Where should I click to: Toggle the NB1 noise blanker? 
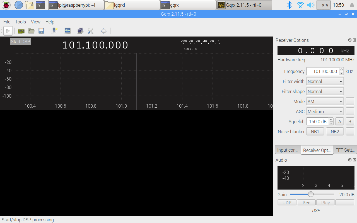[x=315, y=132]
